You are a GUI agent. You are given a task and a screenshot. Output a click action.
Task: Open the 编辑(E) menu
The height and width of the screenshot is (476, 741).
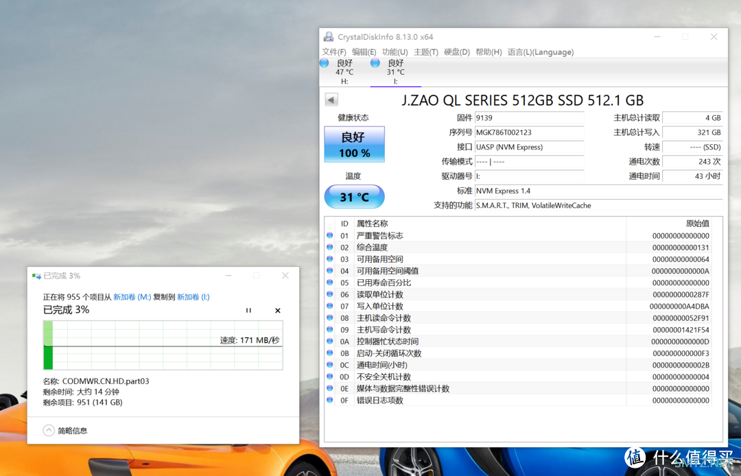tap(364, 52)
